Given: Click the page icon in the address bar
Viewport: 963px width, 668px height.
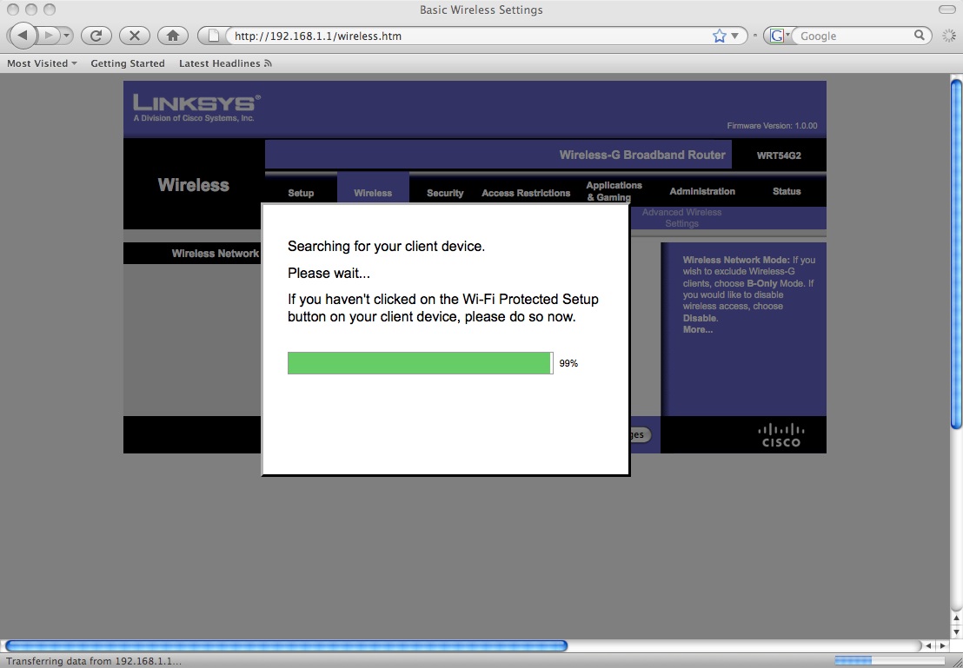Looking at the screenshot, I should 214,36.
